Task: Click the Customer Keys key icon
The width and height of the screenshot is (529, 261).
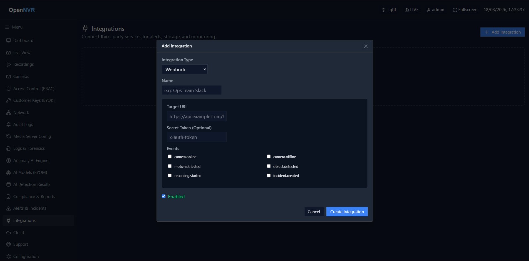Action: pyautogui.click(x=9, y=100)
